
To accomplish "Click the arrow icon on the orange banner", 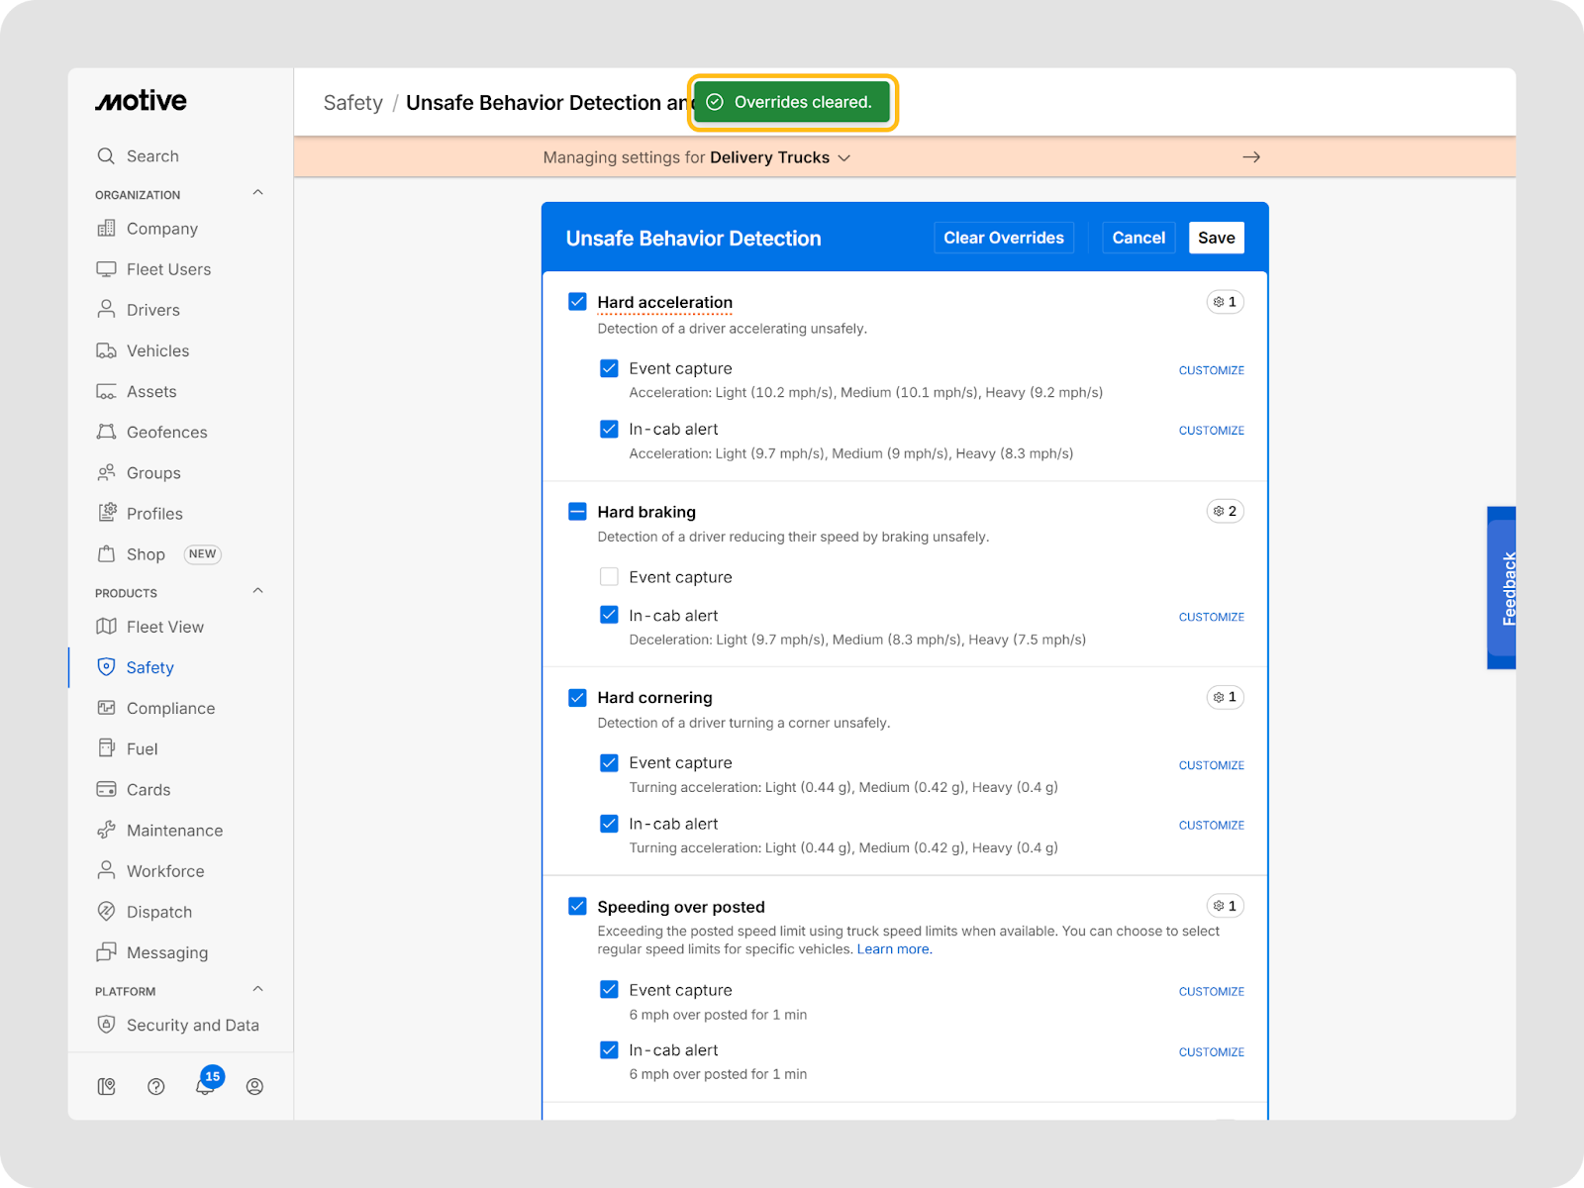I will tap(1251, 157).
